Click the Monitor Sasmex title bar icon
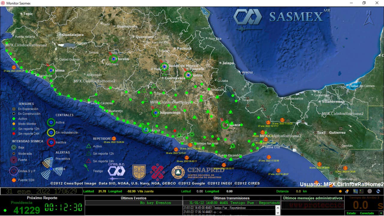This screenshot has height=216, width=384. 3,3
